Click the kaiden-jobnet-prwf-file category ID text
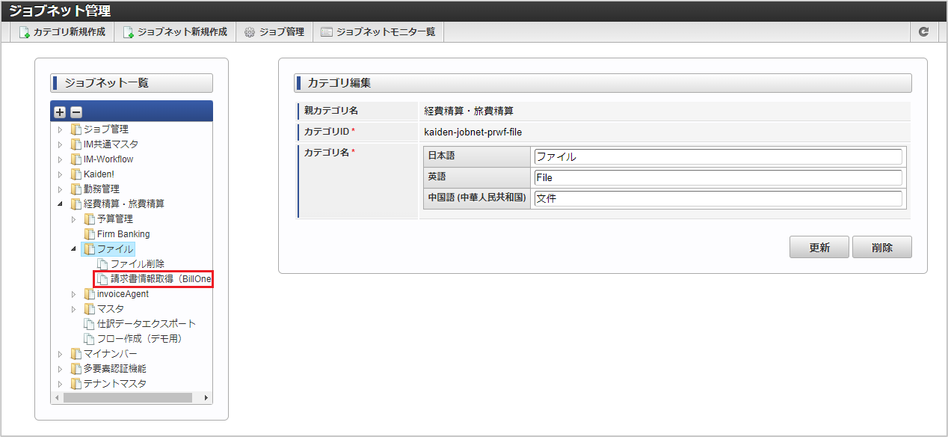 click(473, 132)
